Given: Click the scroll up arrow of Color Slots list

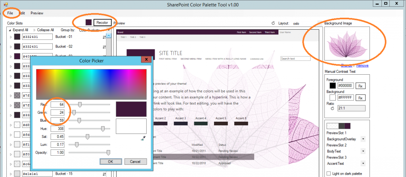Looking at the screenshot, I should [x=109, y=35].
